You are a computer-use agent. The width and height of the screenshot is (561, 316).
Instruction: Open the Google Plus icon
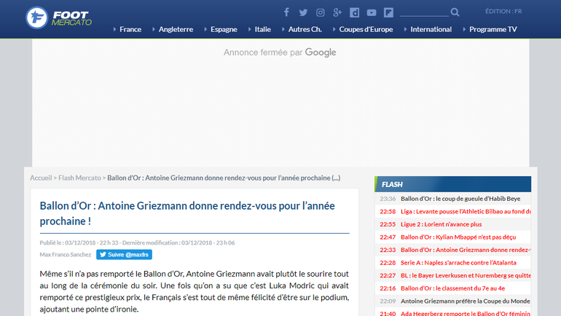337,12
